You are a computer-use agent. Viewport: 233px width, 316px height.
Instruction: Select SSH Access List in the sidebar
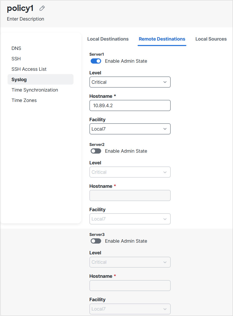pyautogui.click(x=29, y=69)
